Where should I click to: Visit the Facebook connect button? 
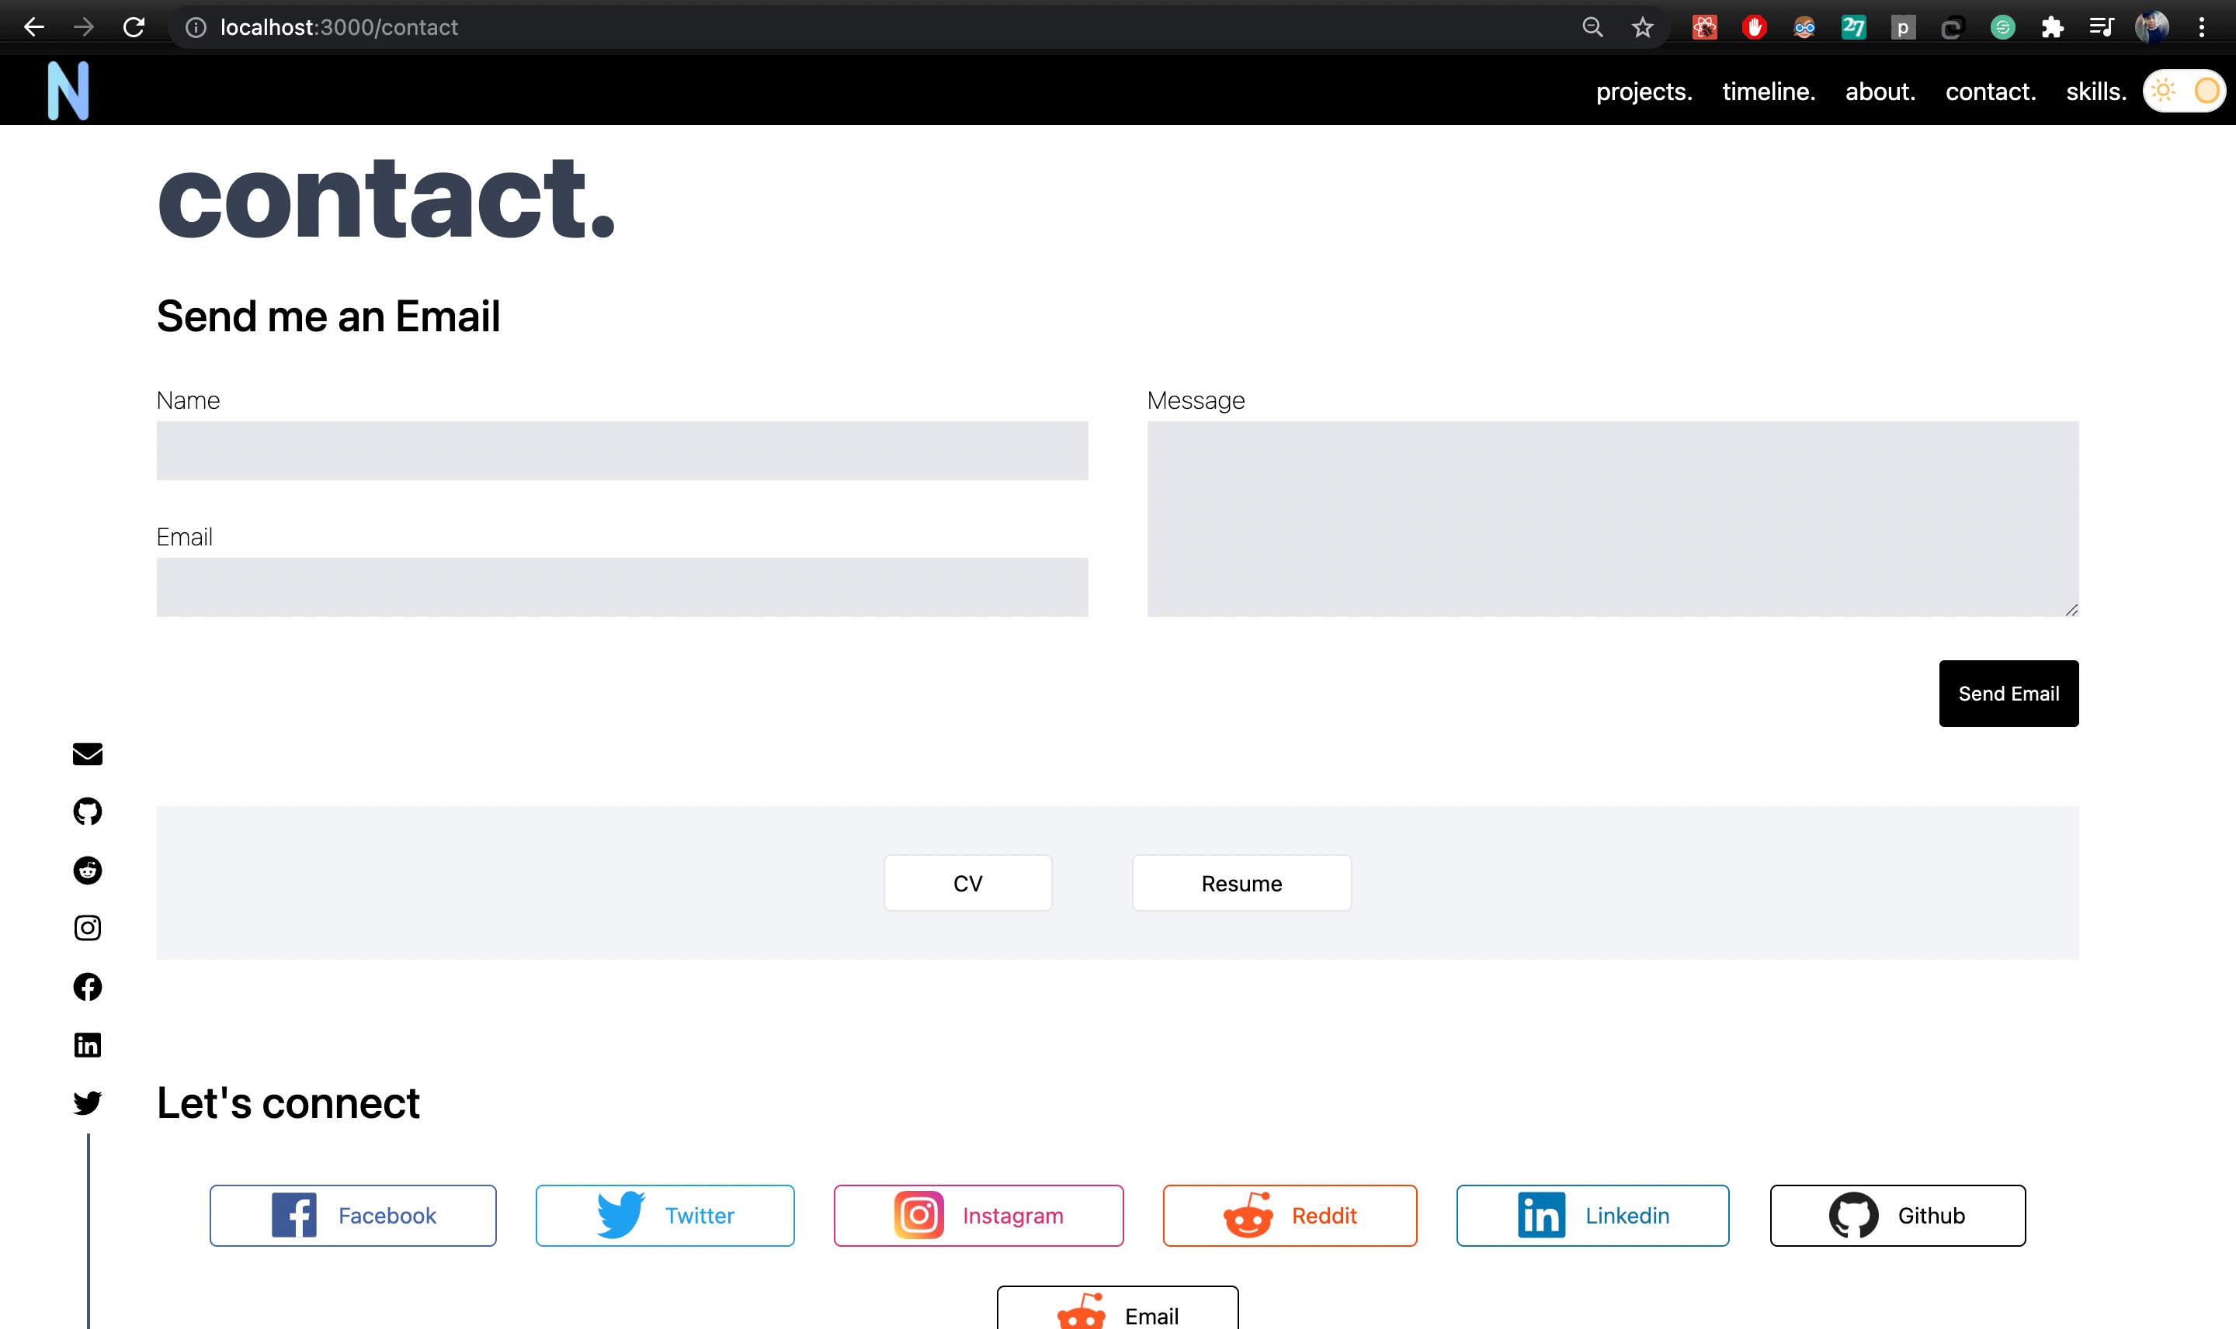tap(352, 1215)
